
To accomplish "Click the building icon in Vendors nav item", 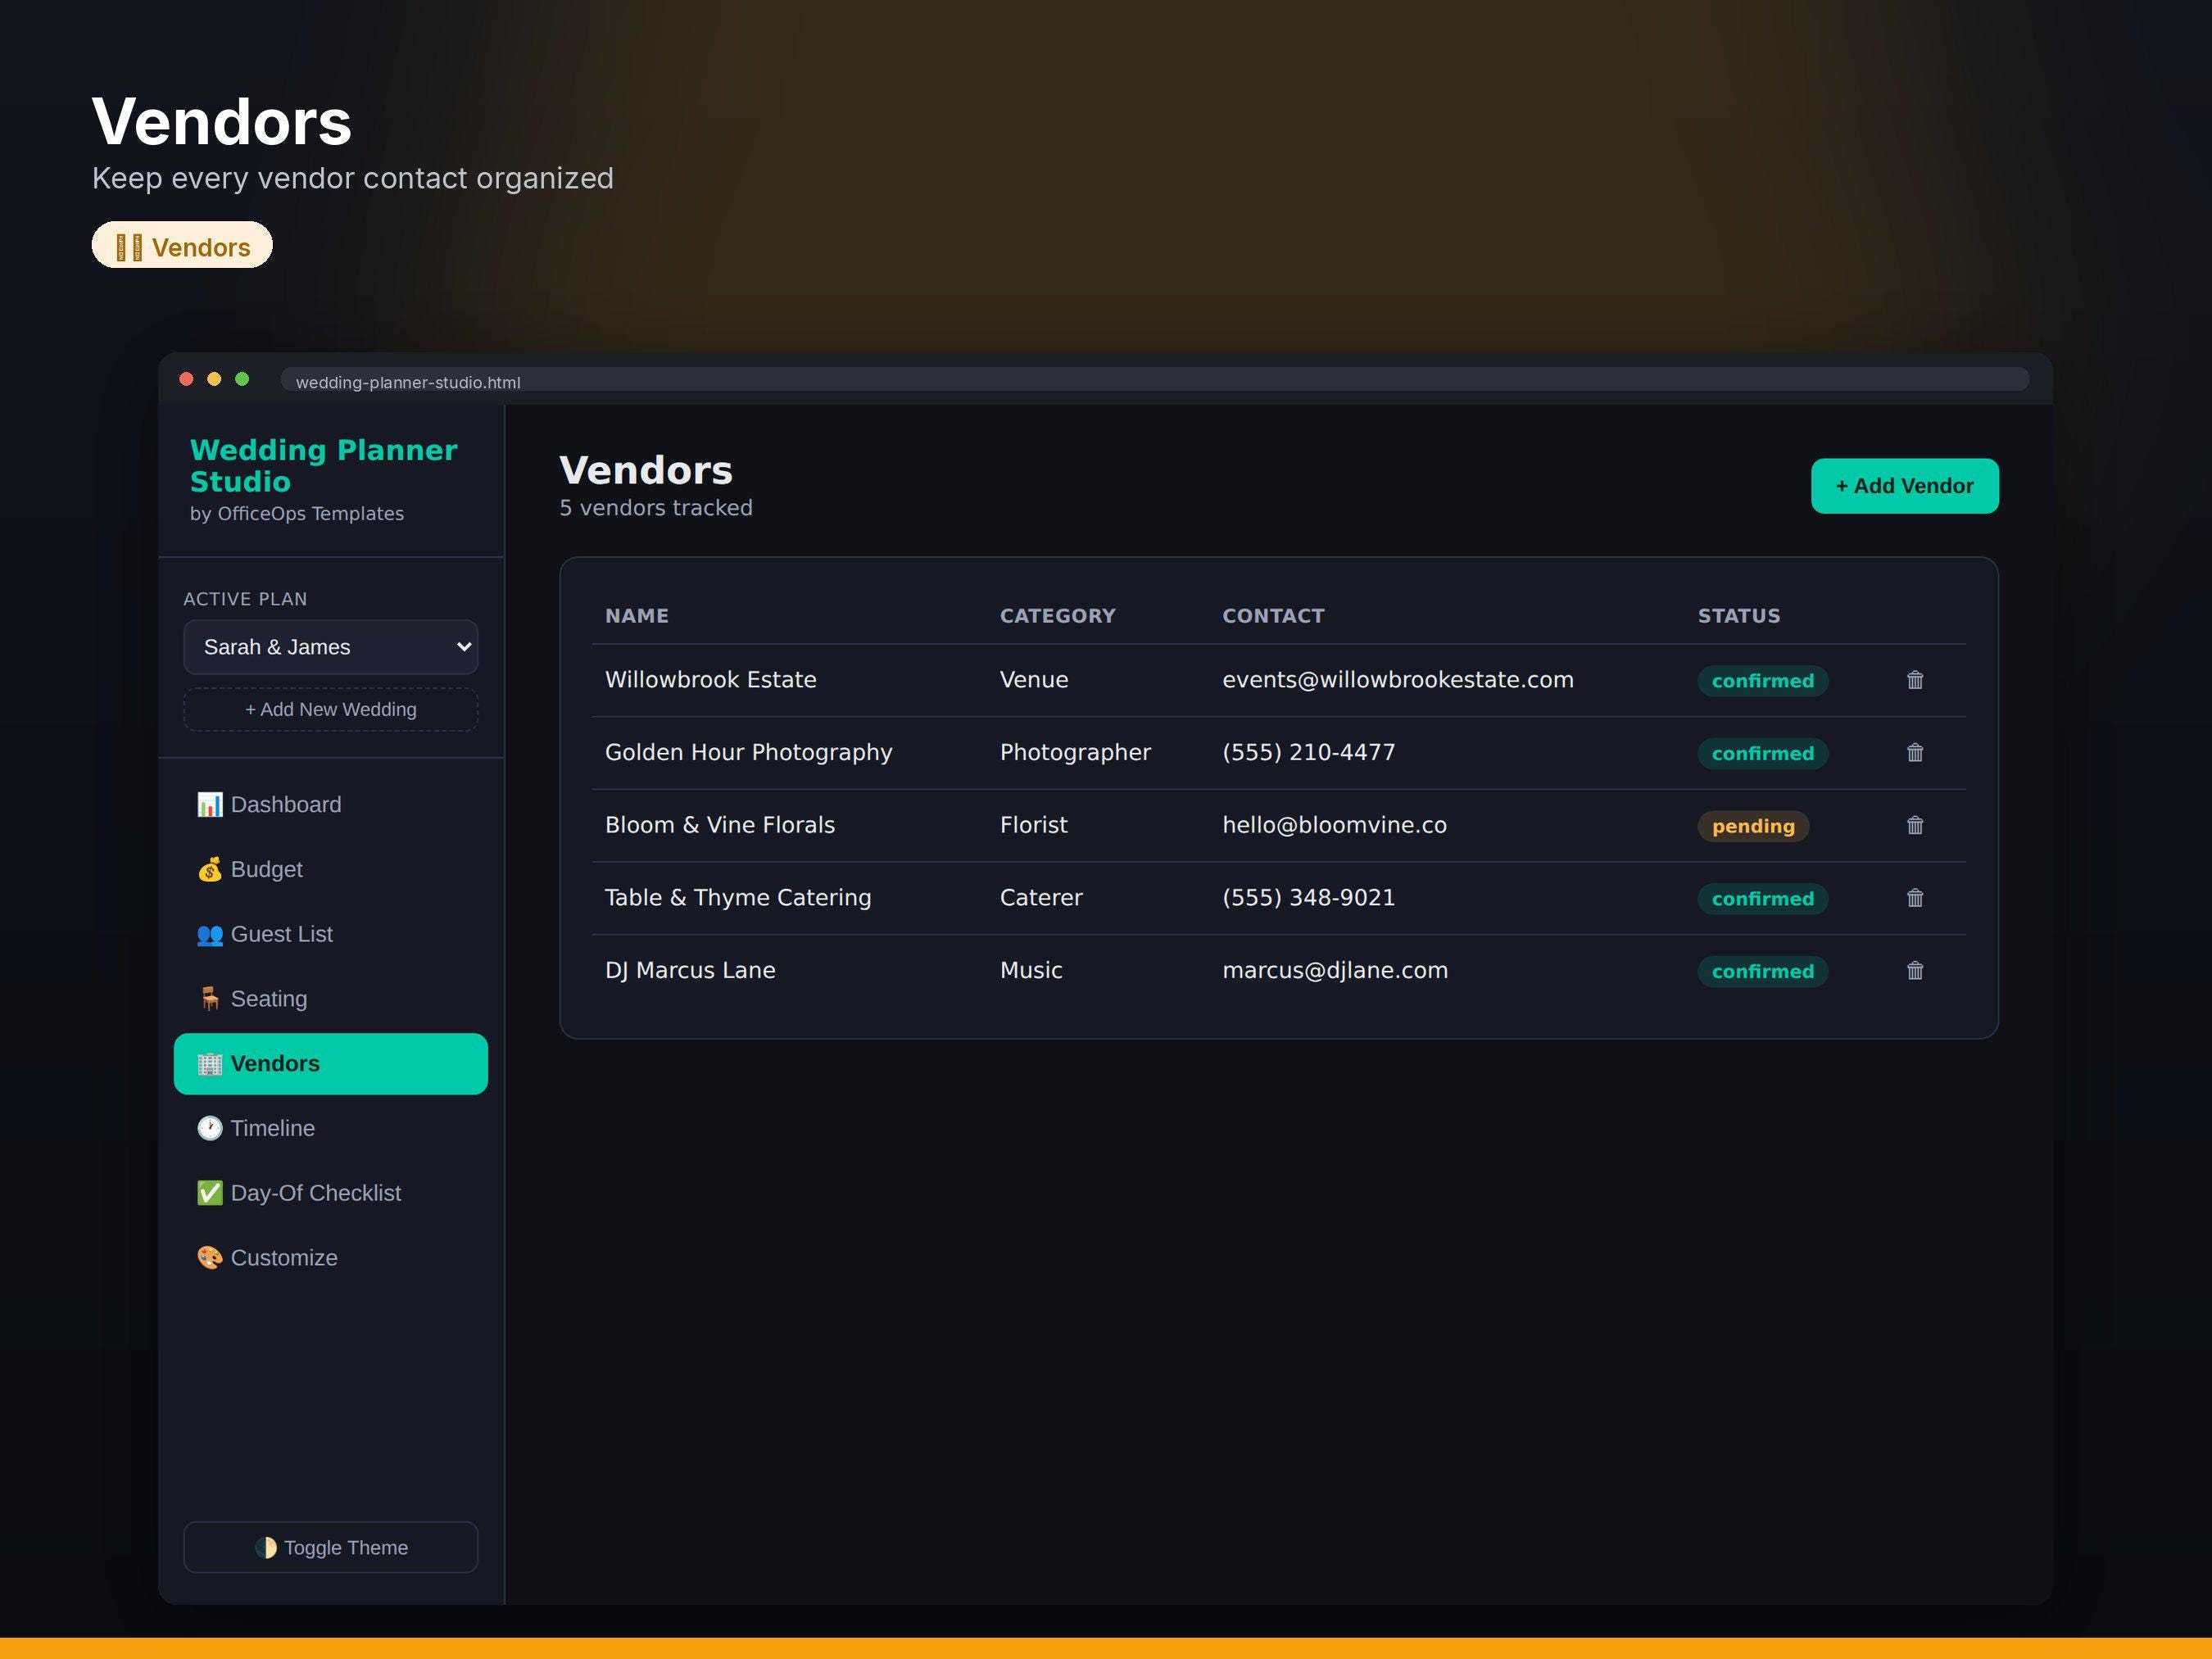I will [x=209, y=1064].
